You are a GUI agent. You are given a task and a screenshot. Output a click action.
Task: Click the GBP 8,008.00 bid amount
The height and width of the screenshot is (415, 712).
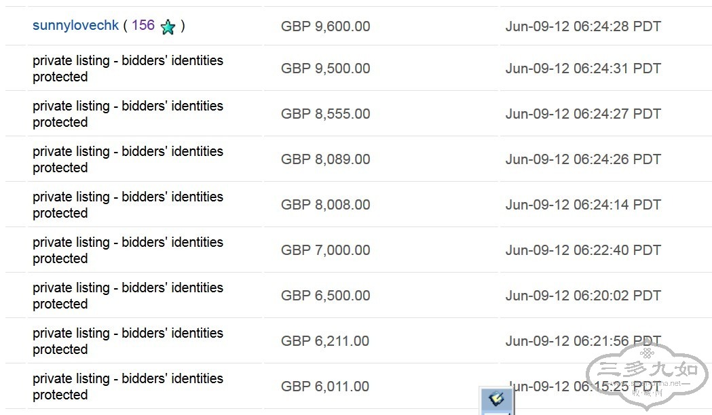(325, 205)
